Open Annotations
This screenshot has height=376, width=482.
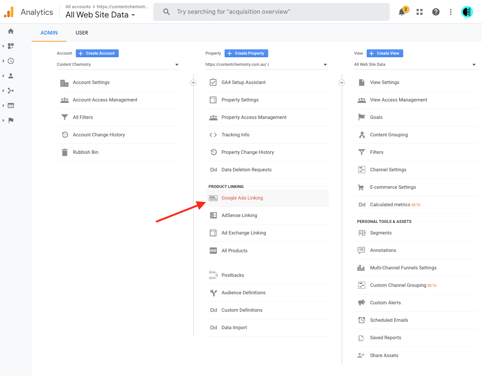(416, 250)
